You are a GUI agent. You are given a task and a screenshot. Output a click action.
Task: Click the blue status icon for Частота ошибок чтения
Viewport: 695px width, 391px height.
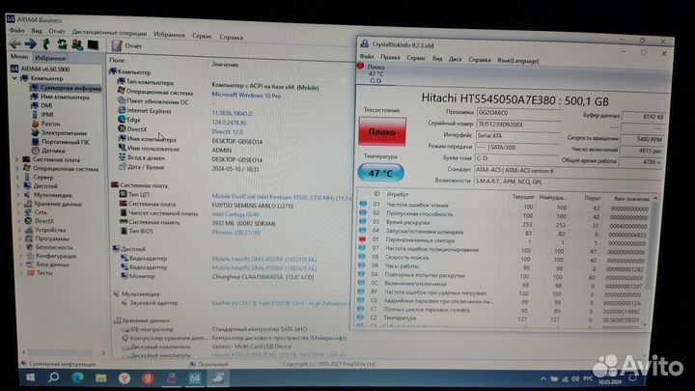click(363, 204)
